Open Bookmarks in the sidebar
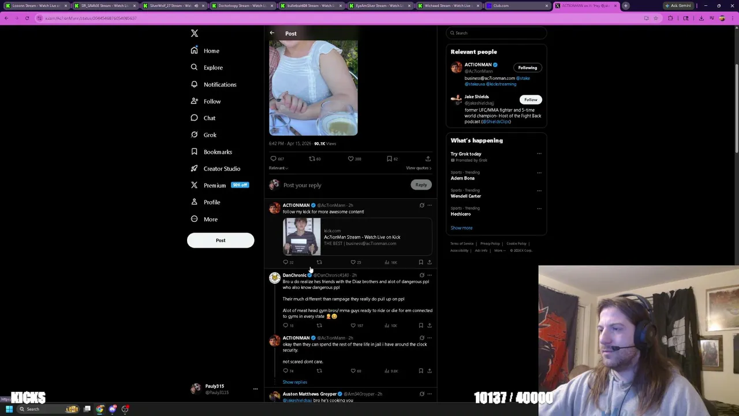739x416 pixels. (211, 152)
